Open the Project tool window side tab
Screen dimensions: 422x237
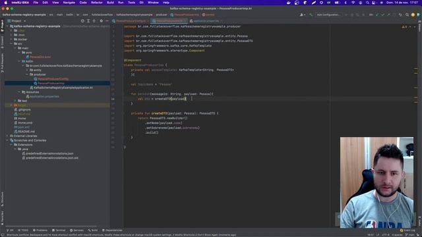(x=2, y=26)
